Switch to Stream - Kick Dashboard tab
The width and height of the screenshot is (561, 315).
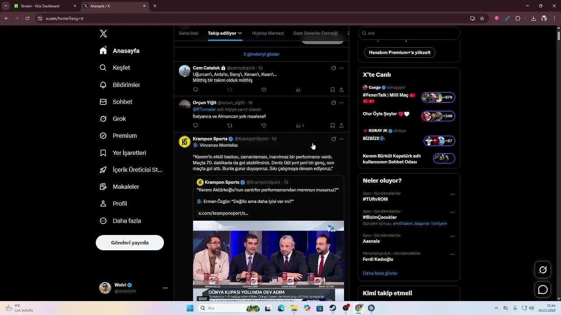pyautogui.click(x=44, y=6)
